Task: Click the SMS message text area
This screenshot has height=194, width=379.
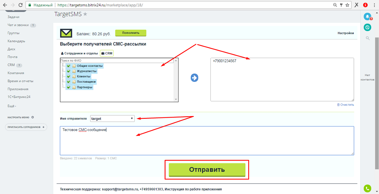Action: pyautogui.click(x=207, y=141)
